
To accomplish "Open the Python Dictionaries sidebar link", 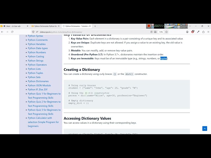I will [38, 81].
